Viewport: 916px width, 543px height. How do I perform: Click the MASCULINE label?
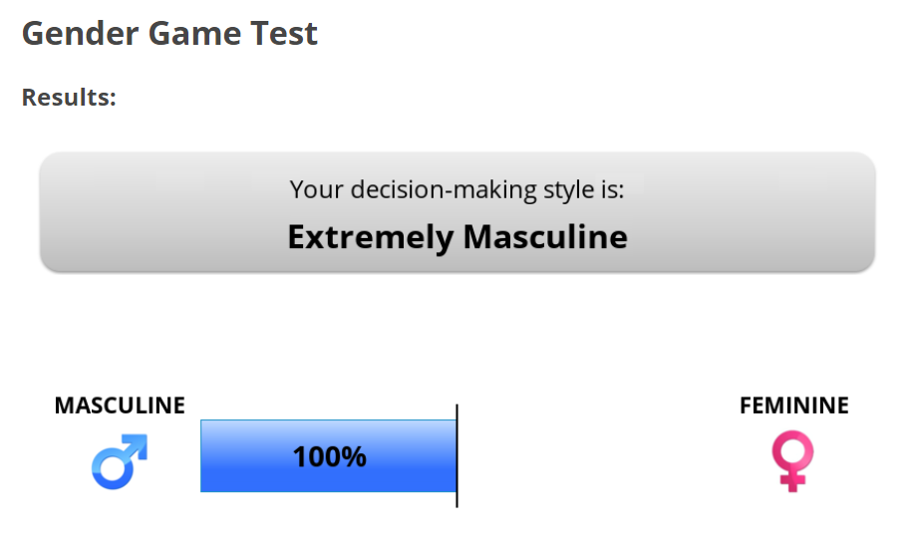[120, 406]
